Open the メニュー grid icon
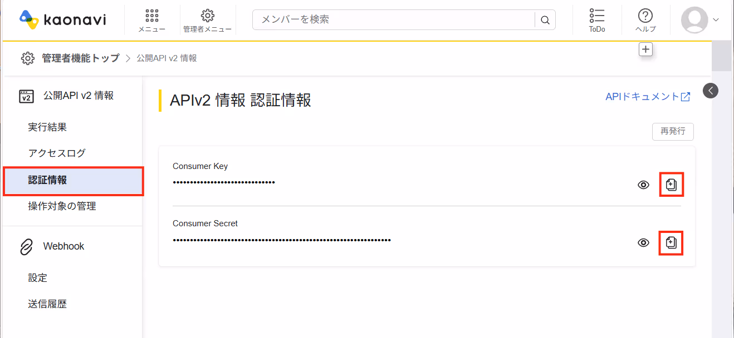The width and height of the screenshot is (734, 338). click(x=151, y=16)
